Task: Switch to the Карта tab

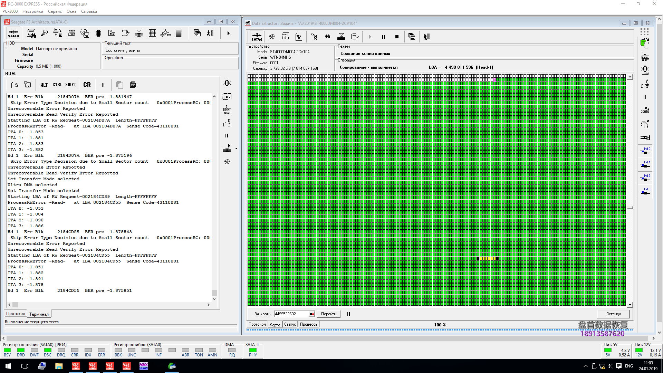Action: point(275,325)
